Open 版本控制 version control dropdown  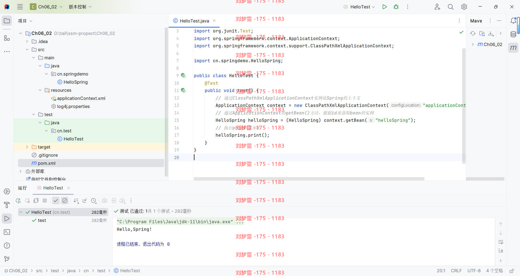click(80, 7)
